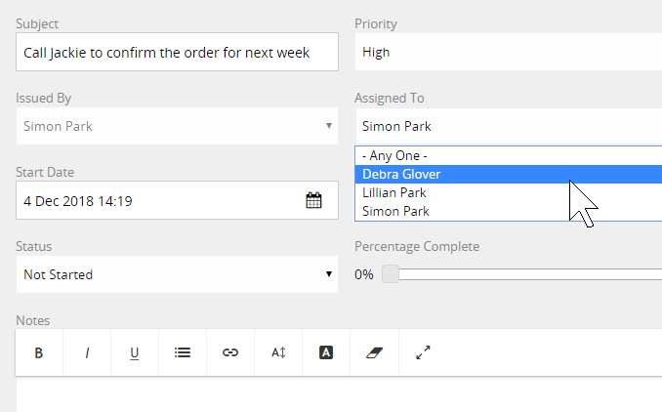This screenshot has width=662, height=412.
Task: Pick Simon Park from dropdown list
Action: coord(509,211)
